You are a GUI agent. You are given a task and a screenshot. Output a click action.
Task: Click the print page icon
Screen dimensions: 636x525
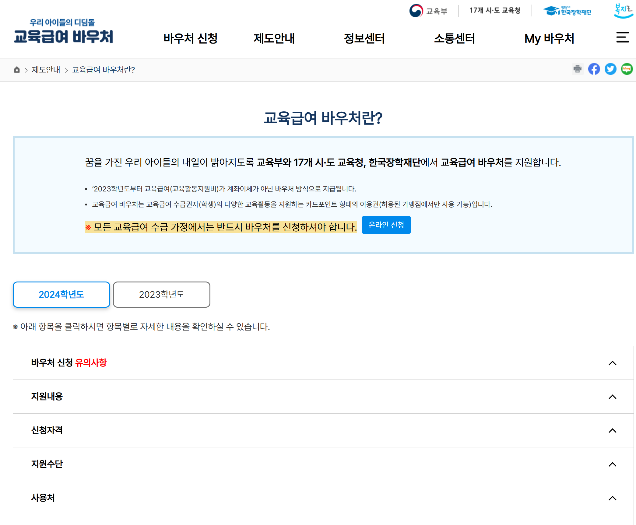pos(577,69)
